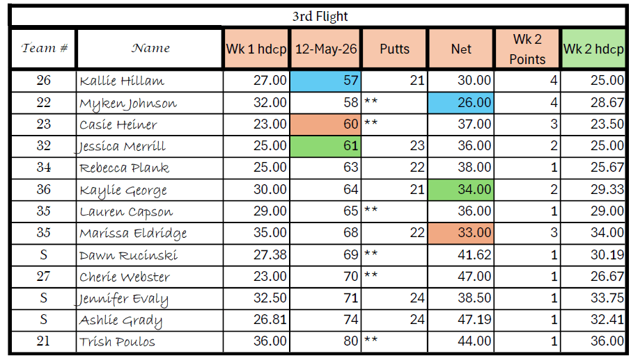
Task: Click the green Wk 2 hdcp header
Action: click(593, 49)
